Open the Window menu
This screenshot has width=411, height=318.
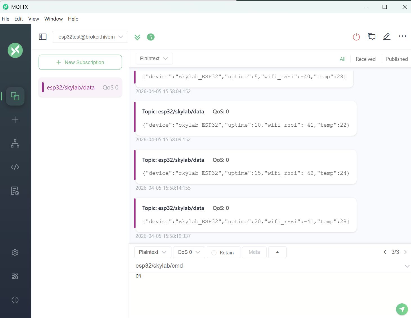pyautogui.click(x=53, y=19)
